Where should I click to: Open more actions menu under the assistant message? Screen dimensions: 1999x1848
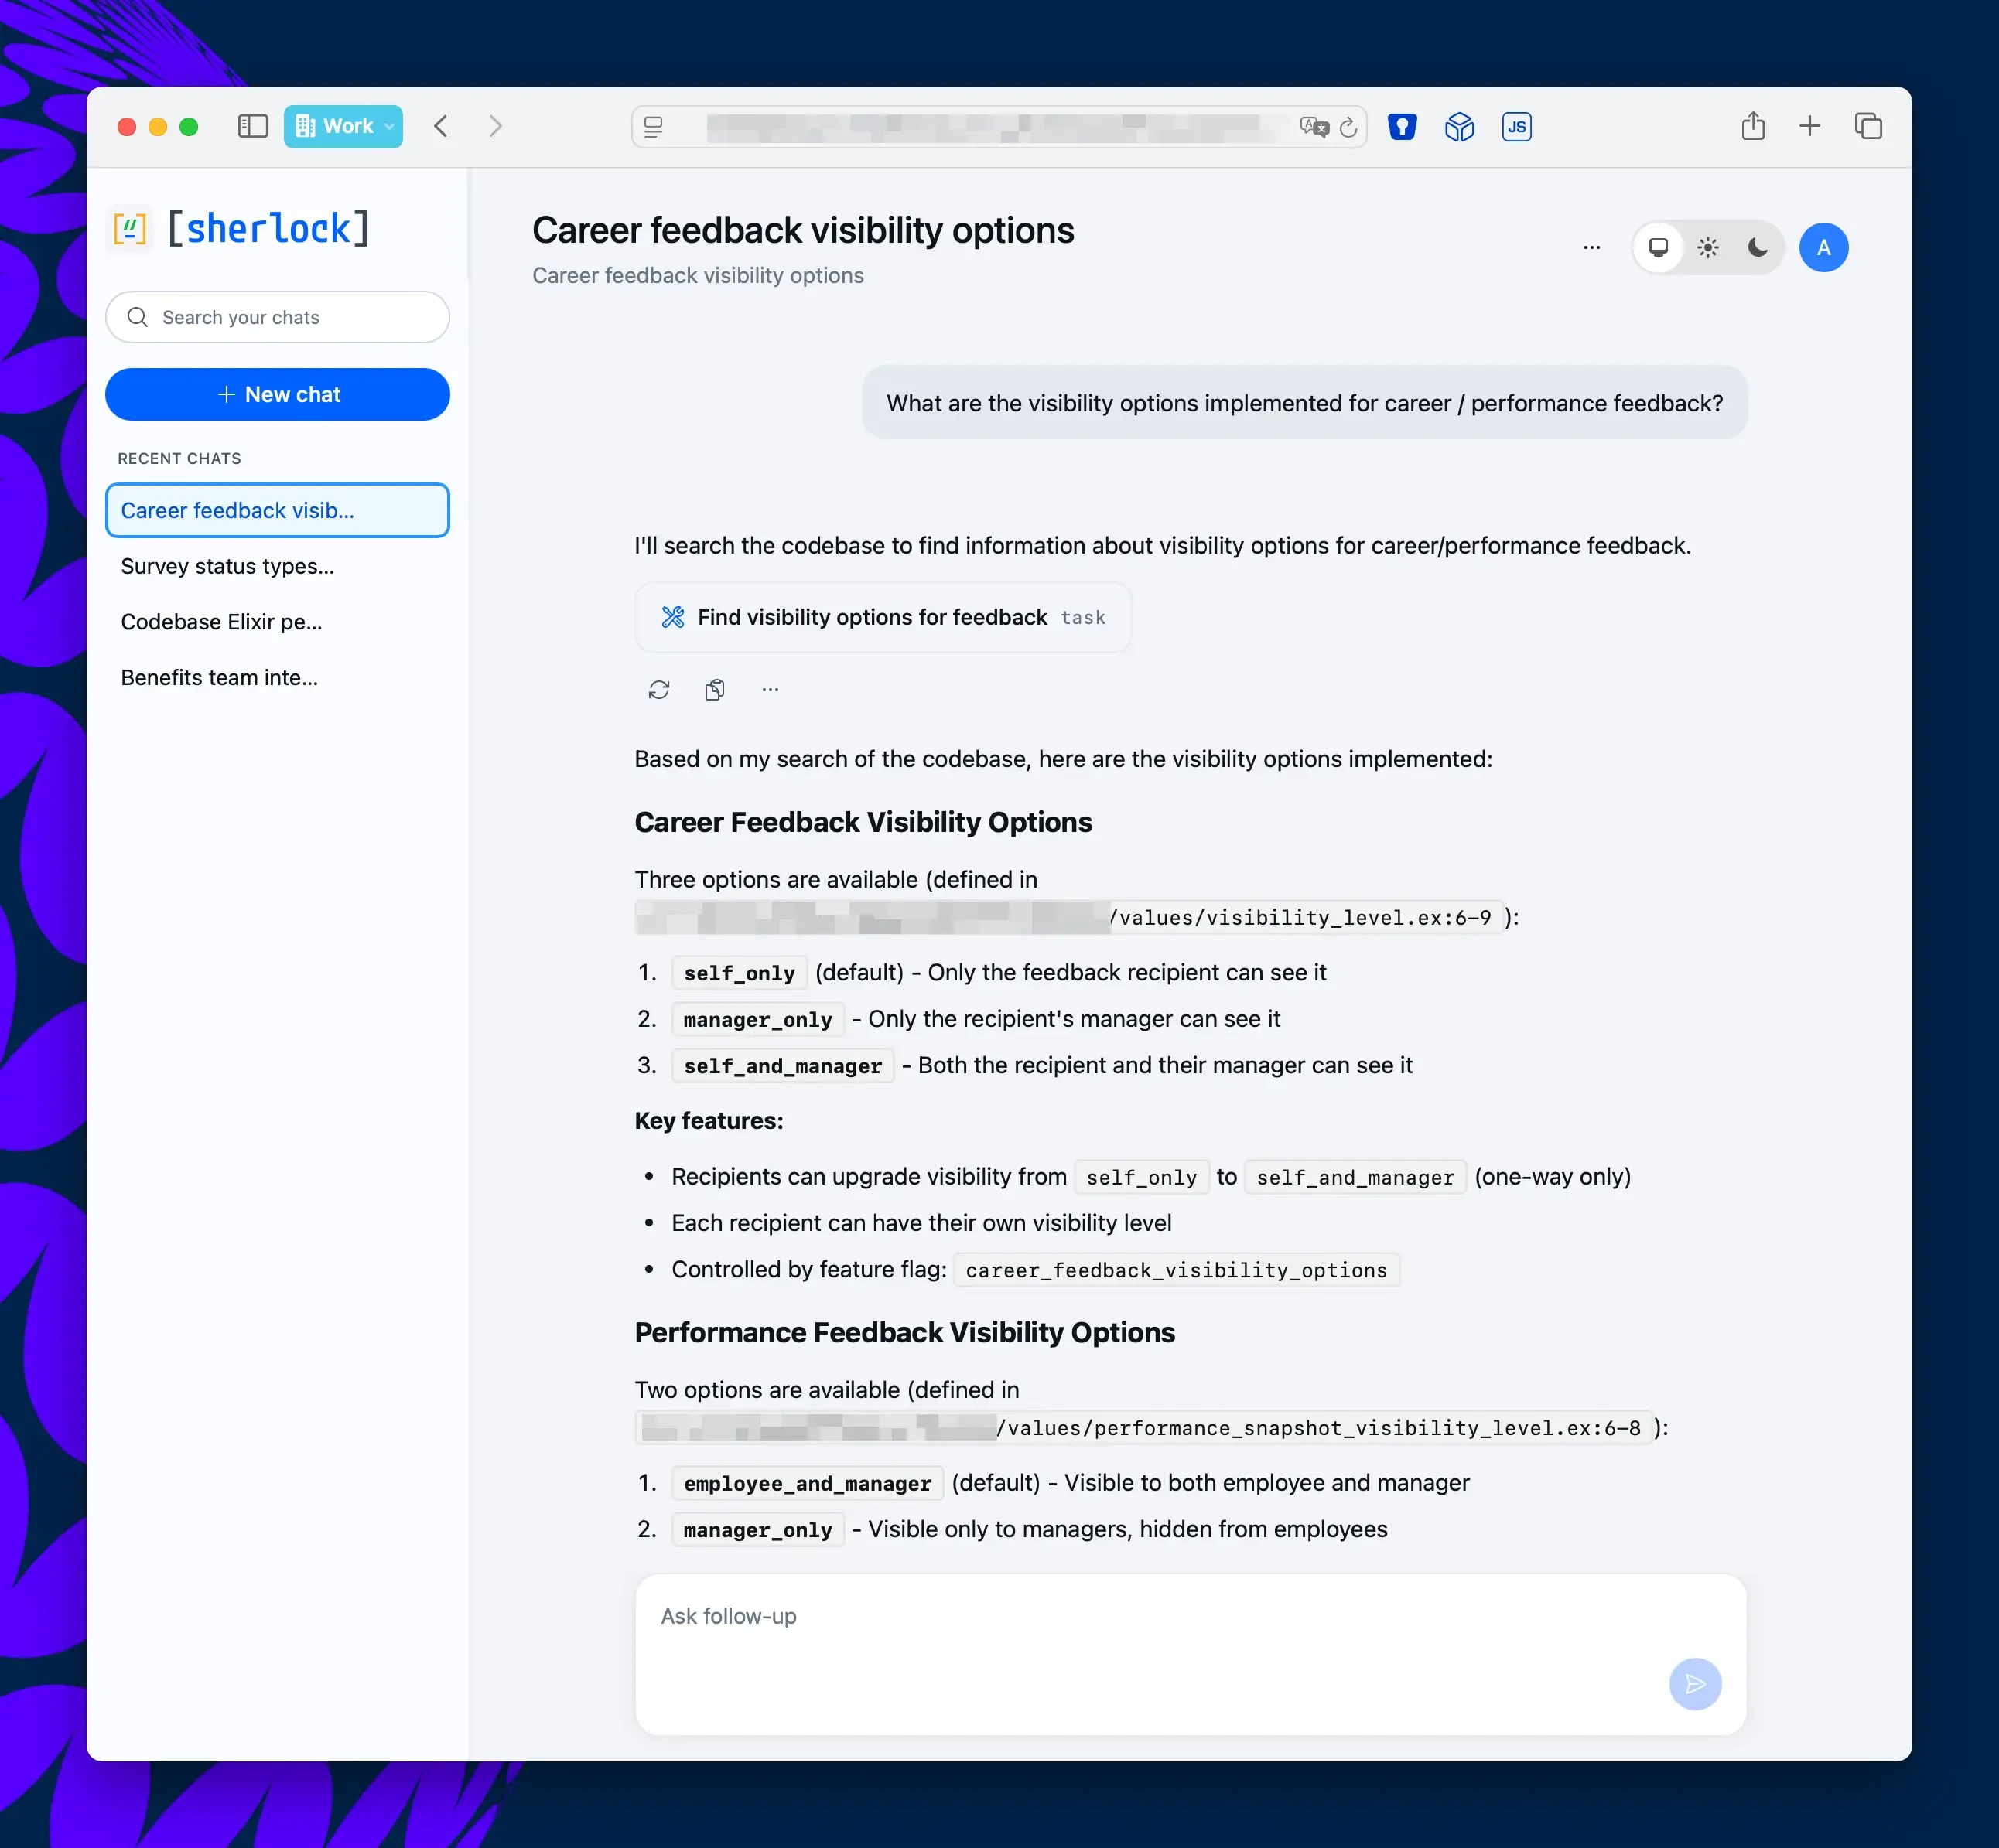point(770,689)
